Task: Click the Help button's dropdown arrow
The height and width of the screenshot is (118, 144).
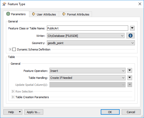Action: [20, 112]
